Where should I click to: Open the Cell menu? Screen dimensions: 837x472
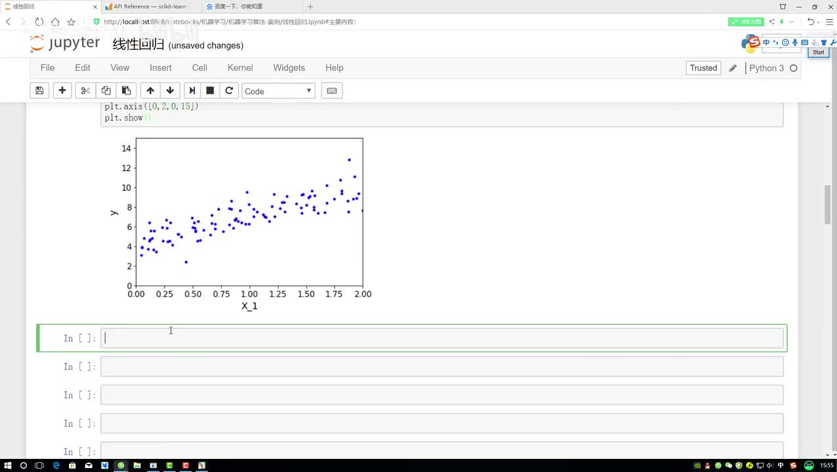click(x=200, y=68)
